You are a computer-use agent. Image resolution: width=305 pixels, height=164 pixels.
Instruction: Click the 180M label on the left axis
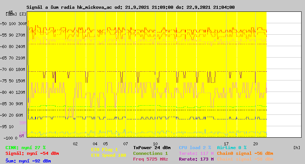click(21, 69)
